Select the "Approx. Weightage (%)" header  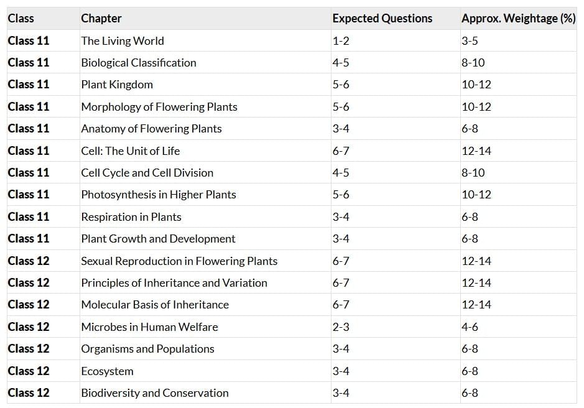518,19
